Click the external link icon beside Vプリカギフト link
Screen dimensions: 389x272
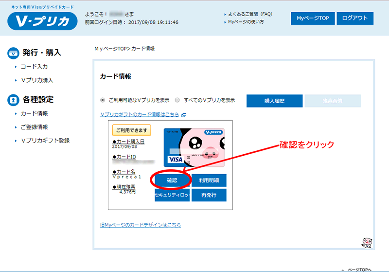[x=184, y=115]
